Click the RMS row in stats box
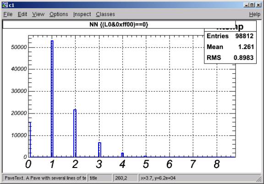The width and height of the screenshot is (264, 184). (x=230, y=58)
